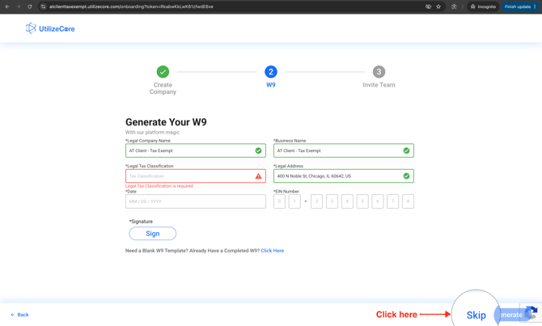
Task: Focus the Date MM/DD/YYYY field
Action: click(x=196, y=201)
